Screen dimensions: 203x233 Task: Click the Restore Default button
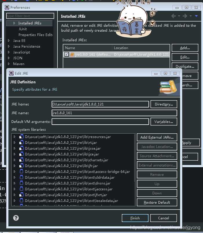pyautogui.click(x=157, y=202)
